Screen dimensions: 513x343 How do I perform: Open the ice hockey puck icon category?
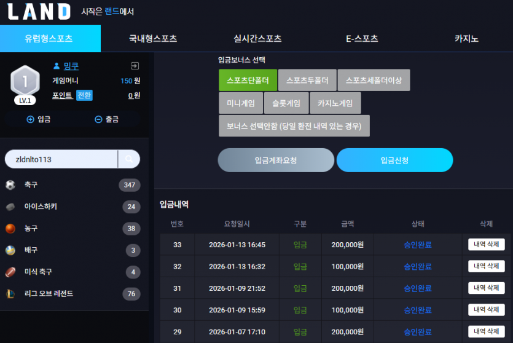click(10, 207)
